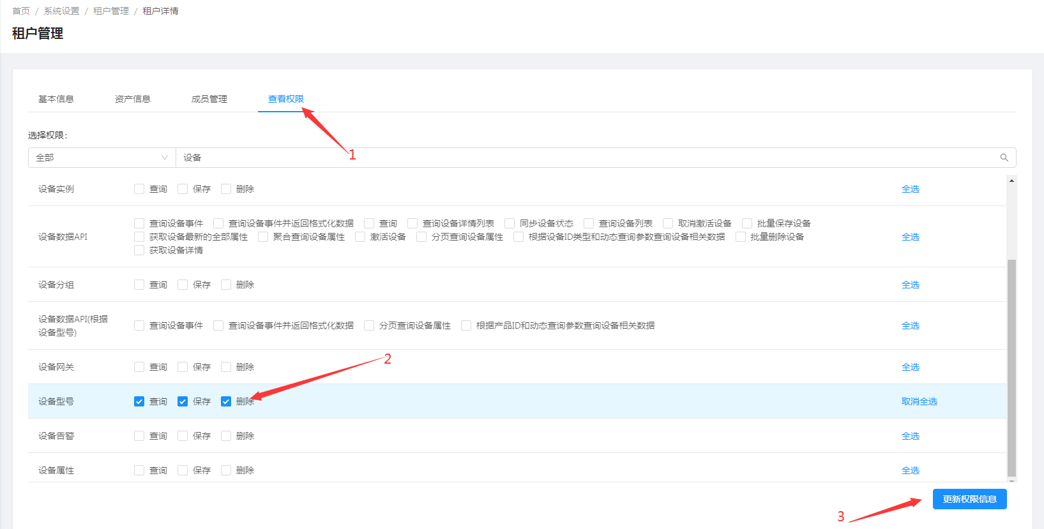Click 全选 in the 设备告警 row

pyautogui.click(x=910, y=436)
